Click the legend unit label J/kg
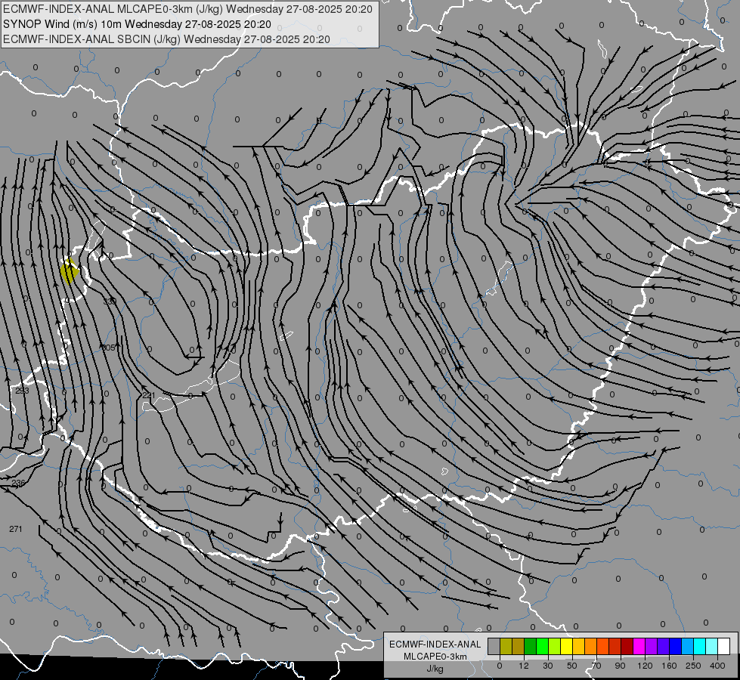The image size is (740, 680). point(435,669)
